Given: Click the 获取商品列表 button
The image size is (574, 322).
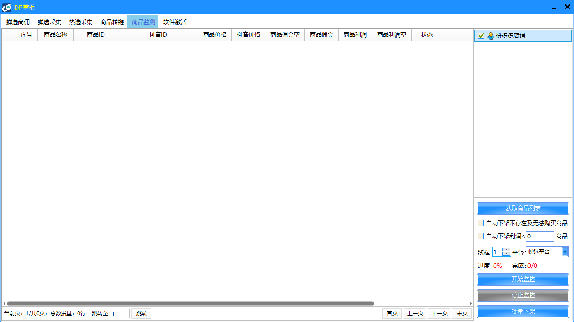Looking at the screenshot, I should pos(523,208).
